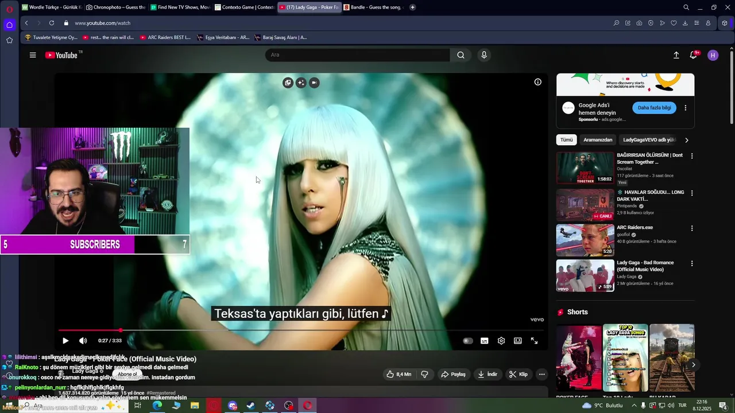Mute the video volume
The height and width of the screenshot is (413, 735).
83,341
